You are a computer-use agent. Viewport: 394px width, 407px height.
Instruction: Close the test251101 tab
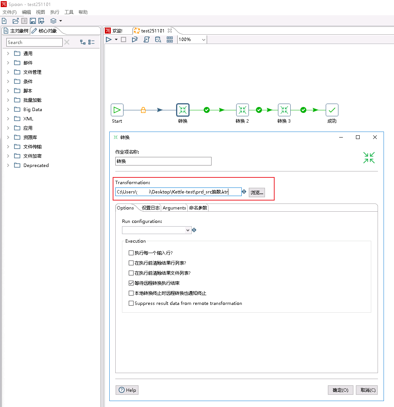(170, 31)
